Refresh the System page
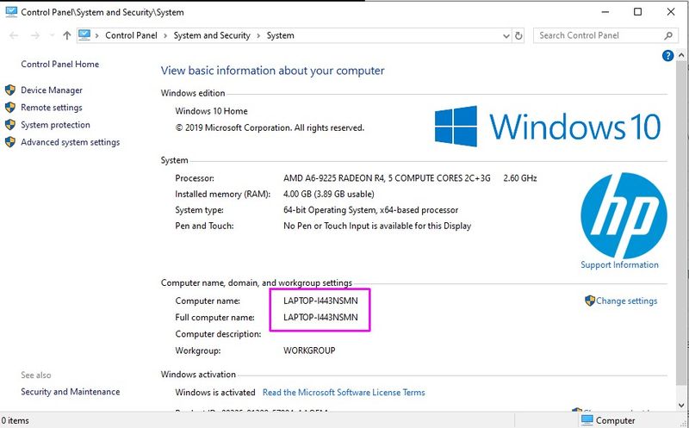 point(518,36)
